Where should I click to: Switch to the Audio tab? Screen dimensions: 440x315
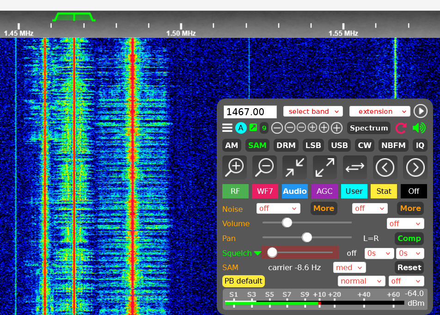click(x=295, y=191)
